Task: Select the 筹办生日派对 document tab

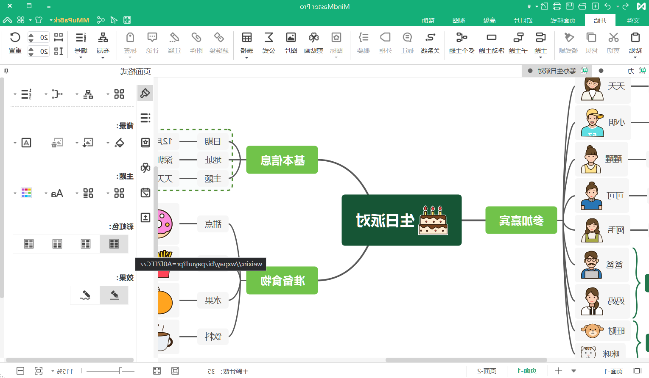Action: pyautogui.click(x=557, y=71)
